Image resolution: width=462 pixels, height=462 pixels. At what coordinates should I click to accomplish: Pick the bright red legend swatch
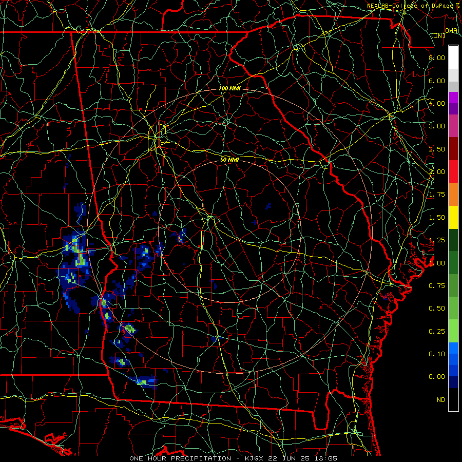[453, 171]
